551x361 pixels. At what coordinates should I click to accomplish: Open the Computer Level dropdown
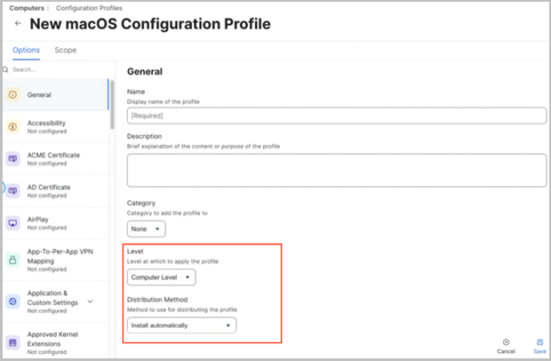pos(161,277)
